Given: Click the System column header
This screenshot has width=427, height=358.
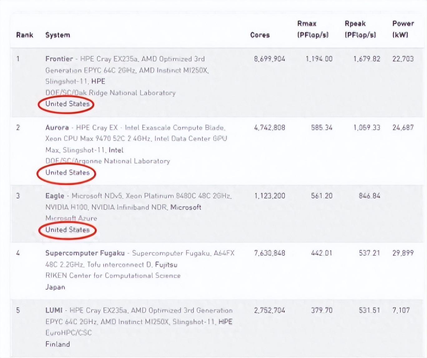Looking at the screenshot, I should [x=58, y=35].
